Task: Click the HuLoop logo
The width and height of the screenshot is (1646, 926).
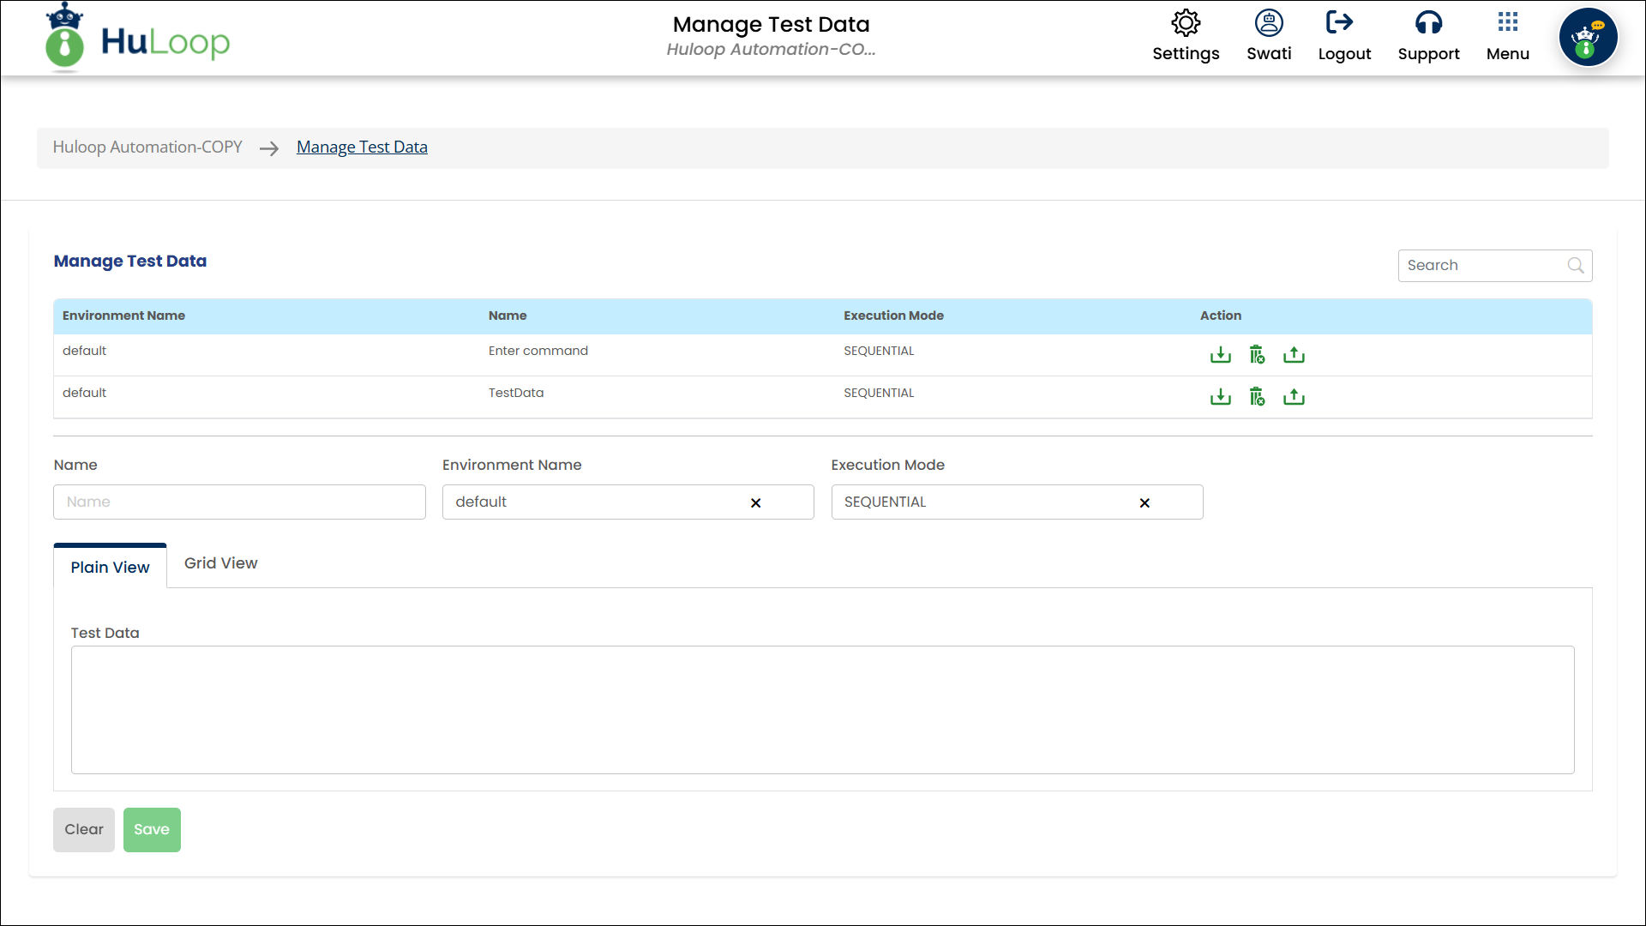Action: (x=138, y=38)
